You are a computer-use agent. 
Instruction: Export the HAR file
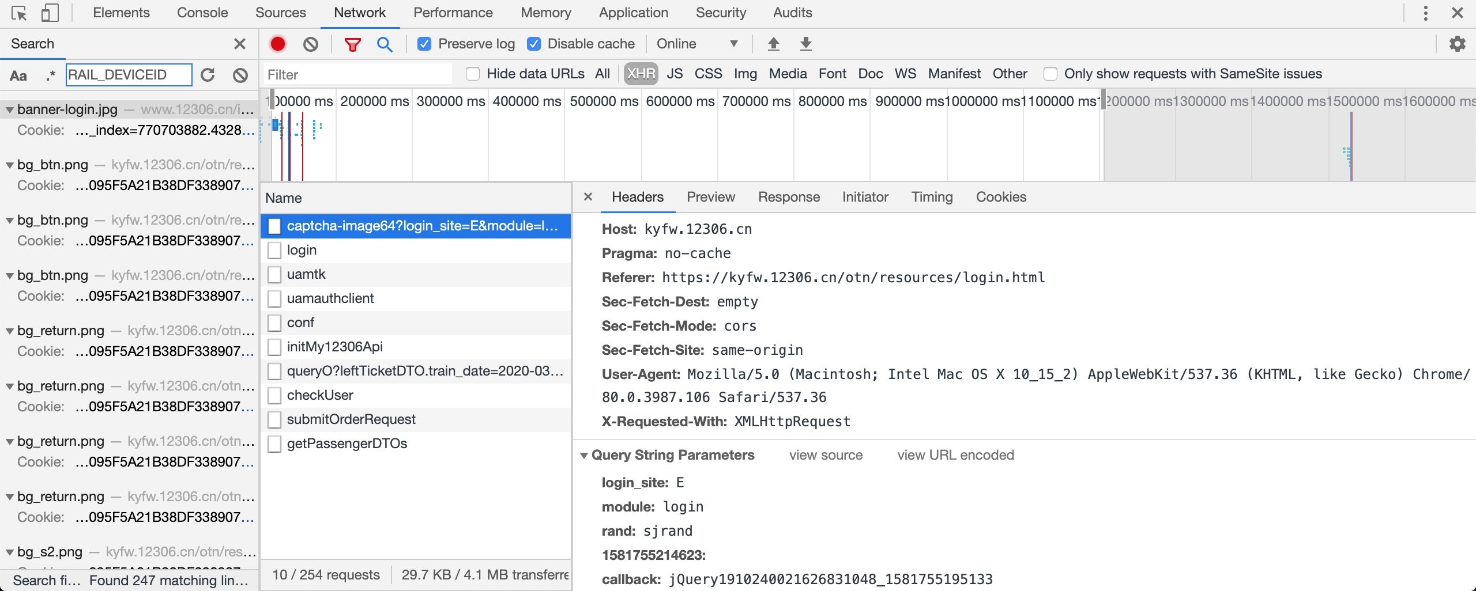pyautogui.click(x=805, y=43)
